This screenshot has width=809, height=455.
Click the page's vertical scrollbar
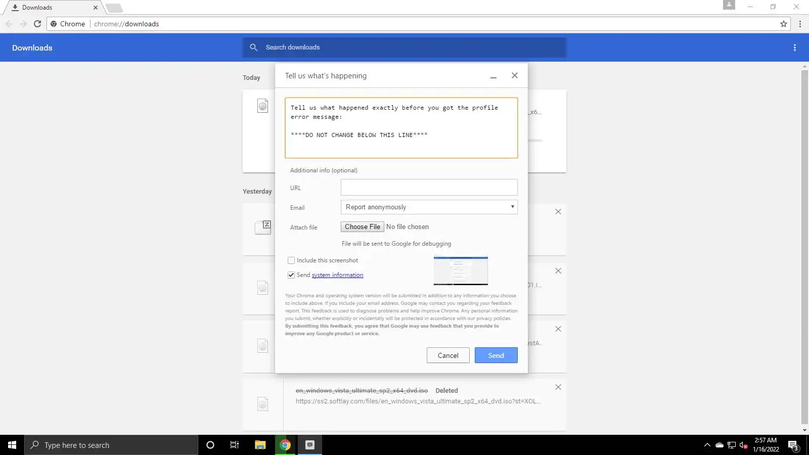click(x=804, y=248)
